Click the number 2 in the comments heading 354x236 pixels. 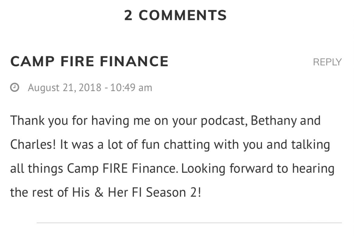(x=128, y=15)
